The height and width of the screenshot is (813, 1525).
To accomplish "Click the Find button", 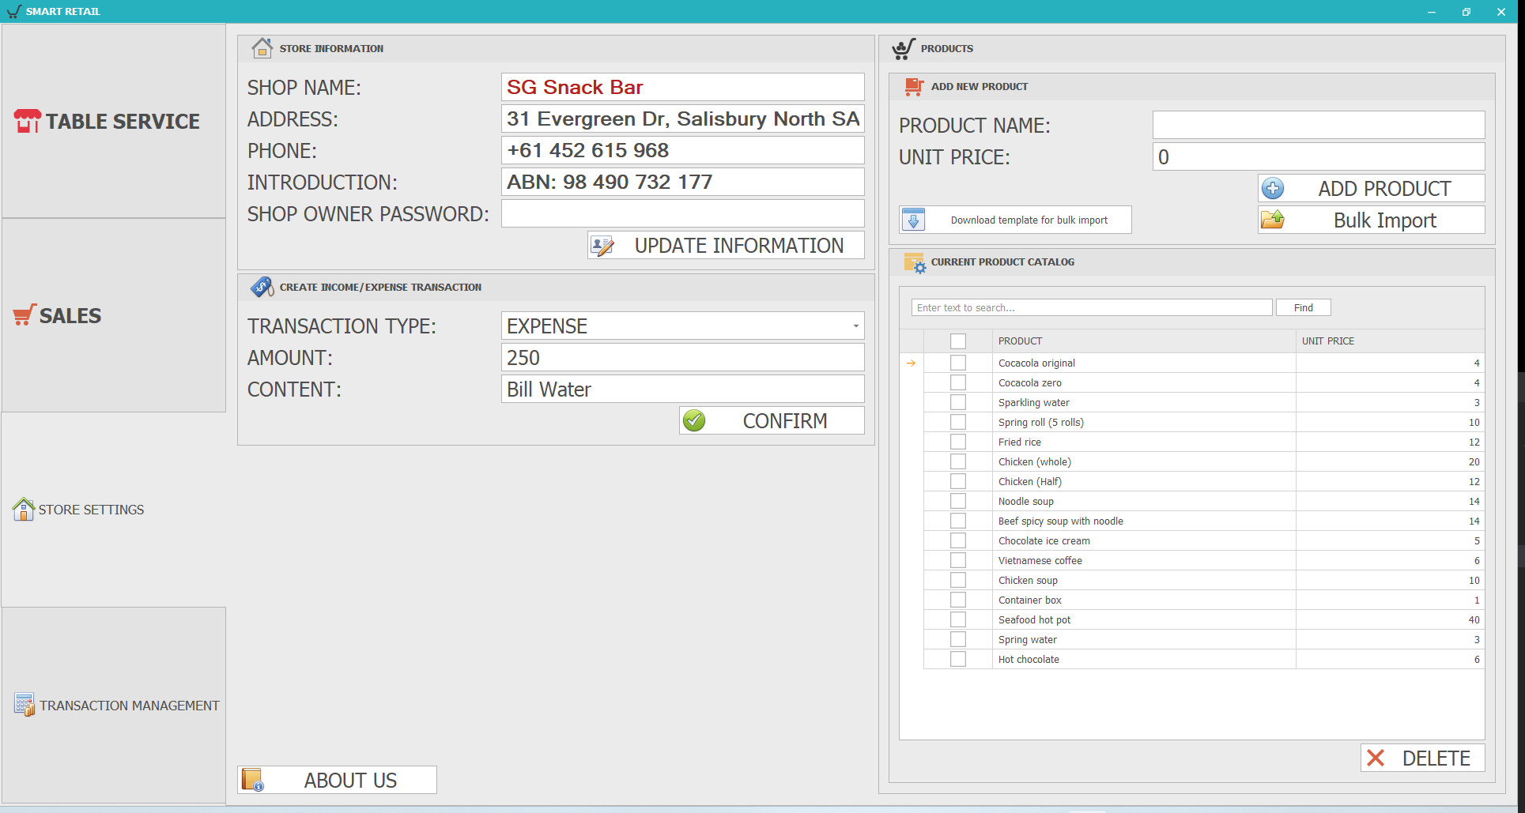I will pyautogui.click(x=1303, y=307).
